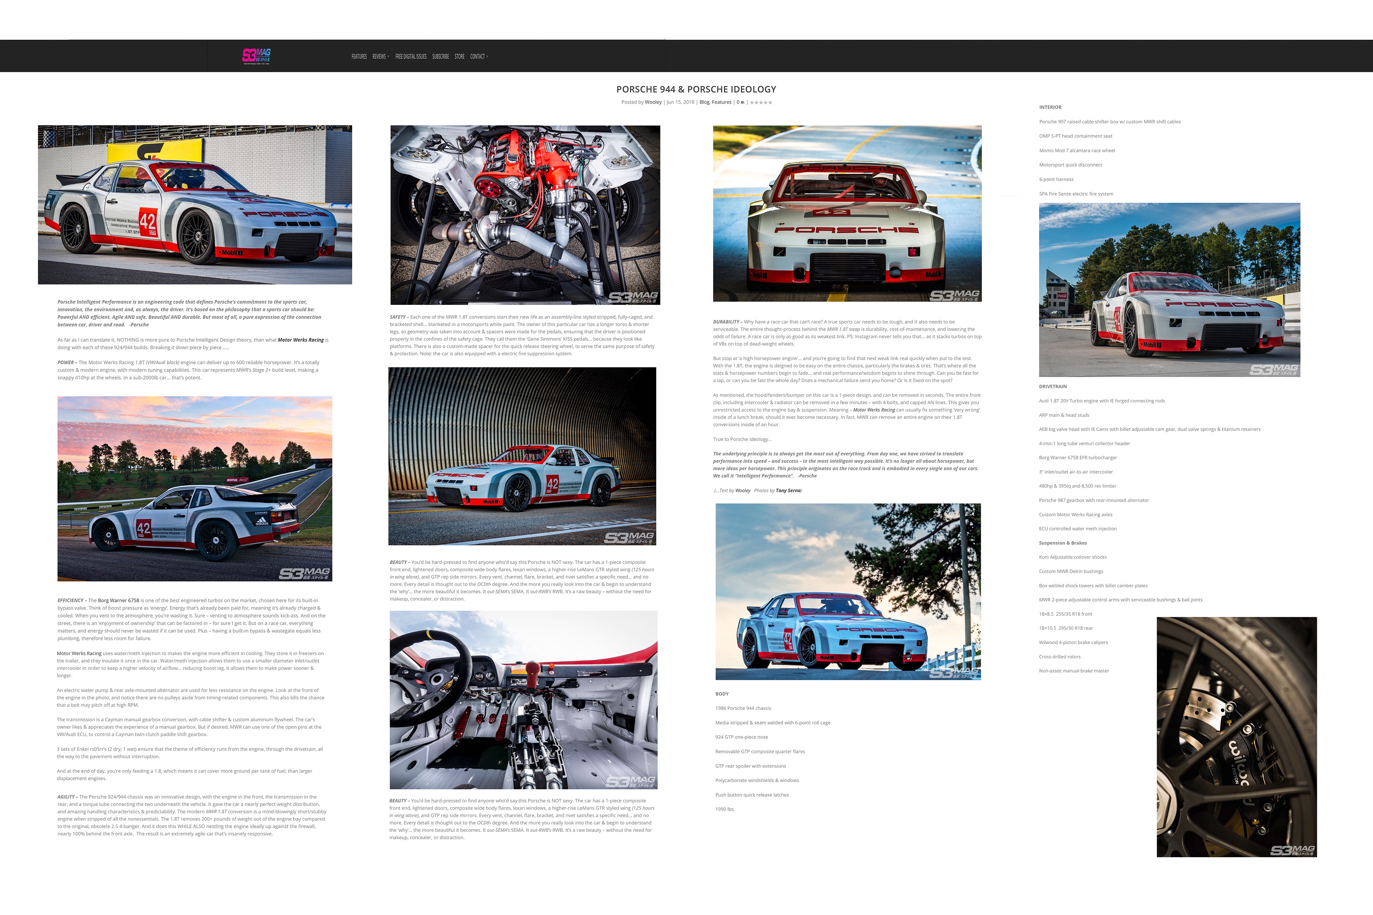Click '924 GTP one-piece nose' spec line

click(x=741, y=737)
